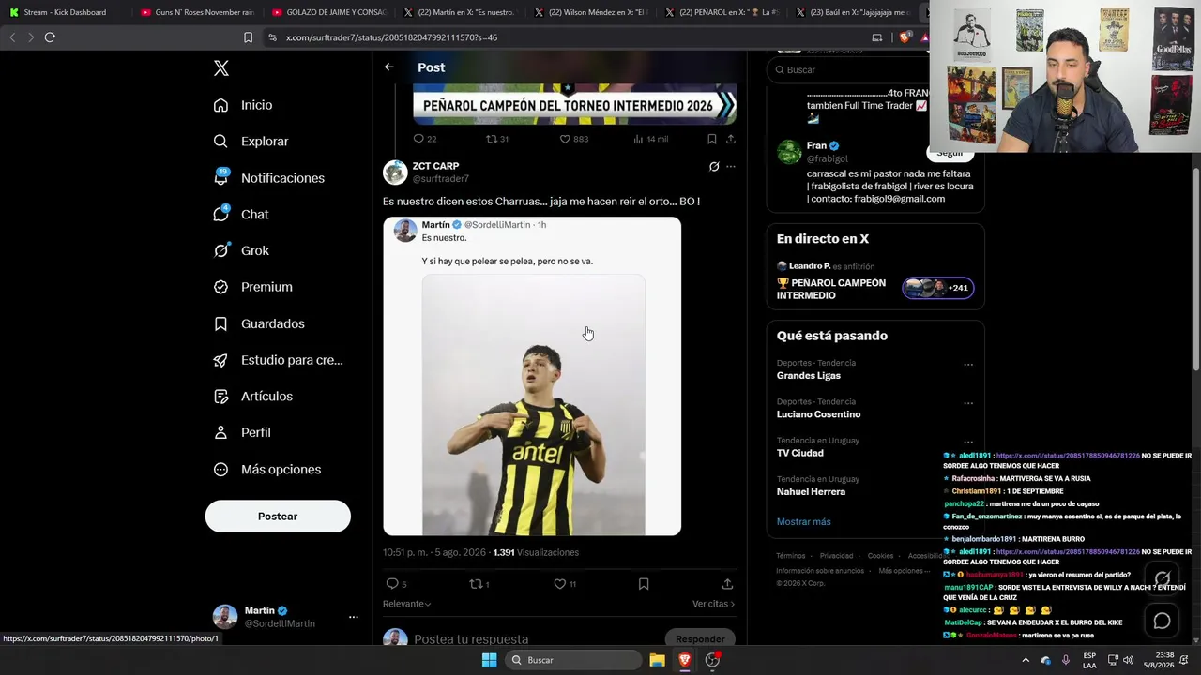Click the Estudio para creadores rocket icon
The height and width of the screenshot is (675, 1201).
[220, 360]
